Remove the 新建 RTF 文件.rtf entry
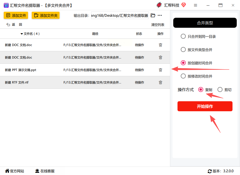This screenshot has height=175, width=240. [160, 82]
